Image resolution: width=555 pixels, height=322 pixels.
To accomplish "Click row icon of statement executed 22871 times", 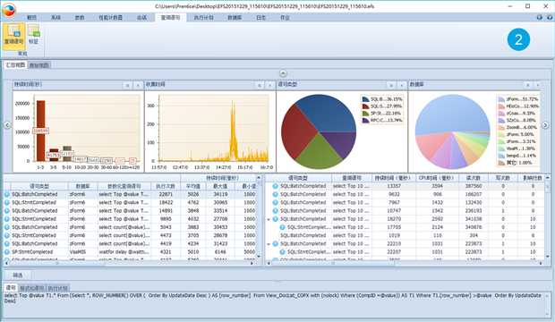I will point(7,194).
